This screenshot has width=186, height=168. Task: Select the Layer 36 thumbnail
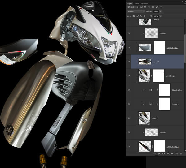[x=145, y=62]
